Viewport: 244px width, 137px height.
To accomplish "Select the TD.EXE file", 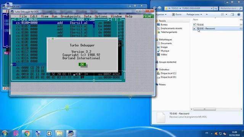I will tap(199, 25).
